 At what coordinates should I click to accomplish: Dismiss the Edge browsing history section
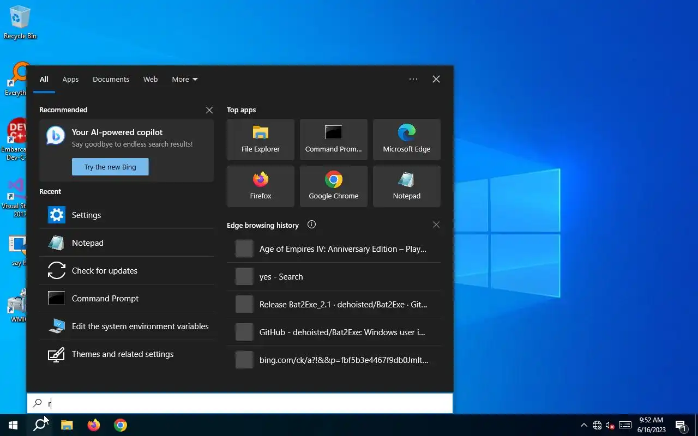[436, 225]
